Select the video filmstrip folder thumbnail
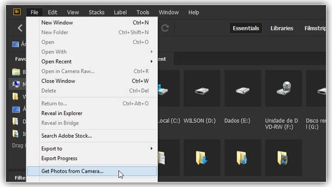Viewport: 332px width, 187px height. point(283,158)
